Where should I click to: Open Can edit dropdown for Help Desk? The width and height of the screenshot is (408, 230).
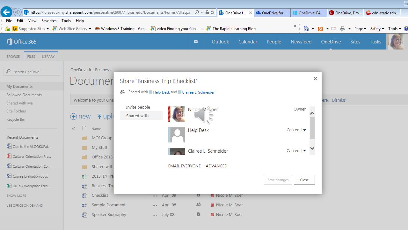click(x=296, y=130)
